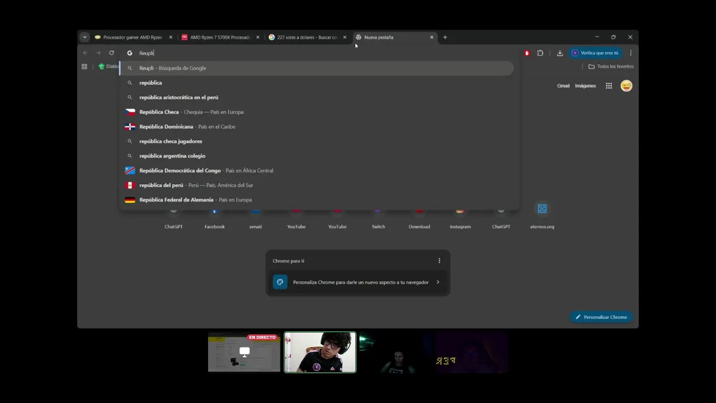Open the Gmail link
The image size is (716, 403).
pyautogui.click(x=563, y=86)
